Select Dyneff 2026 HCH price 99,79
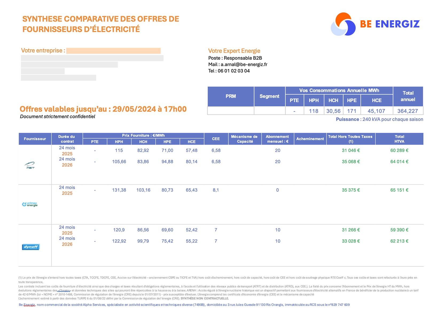 [x=143, y=241]
